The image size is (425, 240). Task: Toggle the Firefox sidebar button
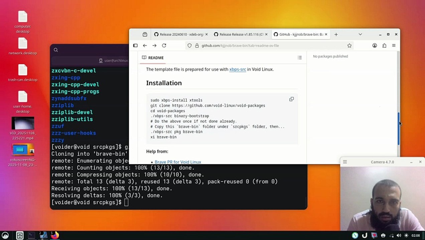coord(135,46)
